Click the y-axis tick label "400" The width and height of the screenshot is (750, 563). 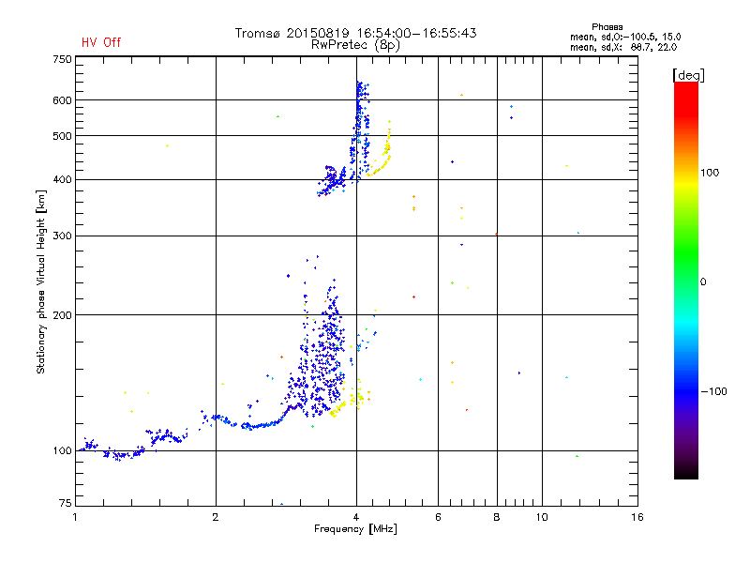(62, 179)
